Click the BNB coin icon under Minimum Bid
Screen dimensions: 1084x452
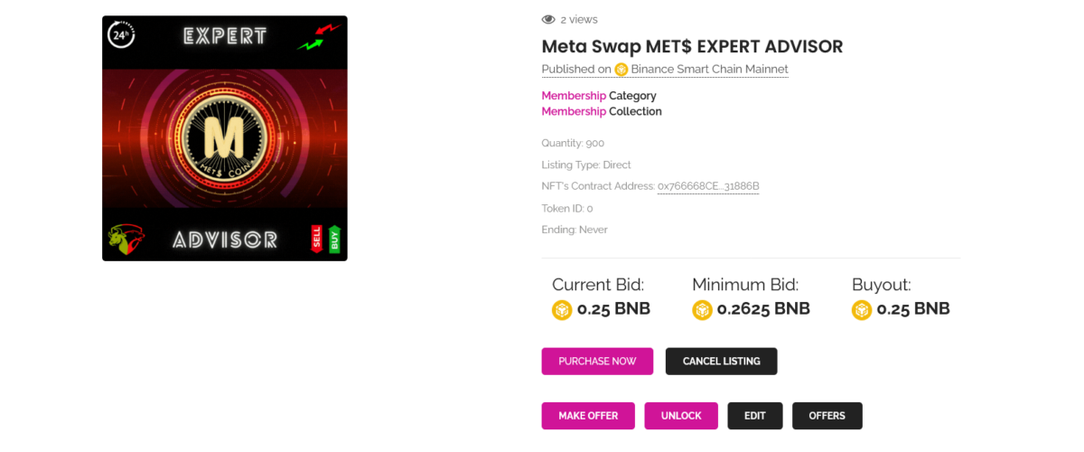[x=702, y=310]
